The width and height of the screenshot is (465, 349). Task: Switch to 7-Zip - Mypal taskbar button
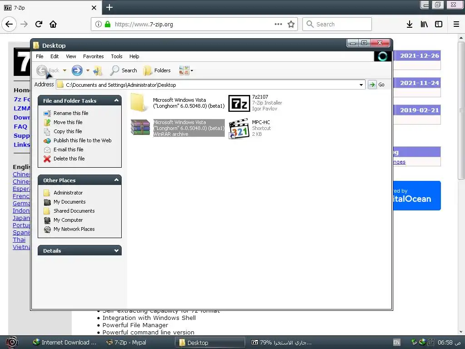[126, 343]
